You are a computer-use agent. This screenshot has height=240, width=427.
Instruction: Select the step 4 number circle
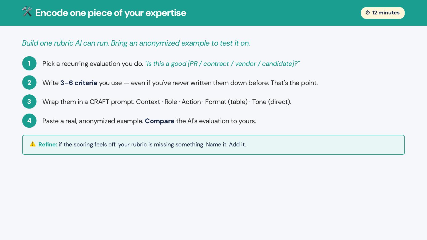pyautogui.click(x=29, y=121)
